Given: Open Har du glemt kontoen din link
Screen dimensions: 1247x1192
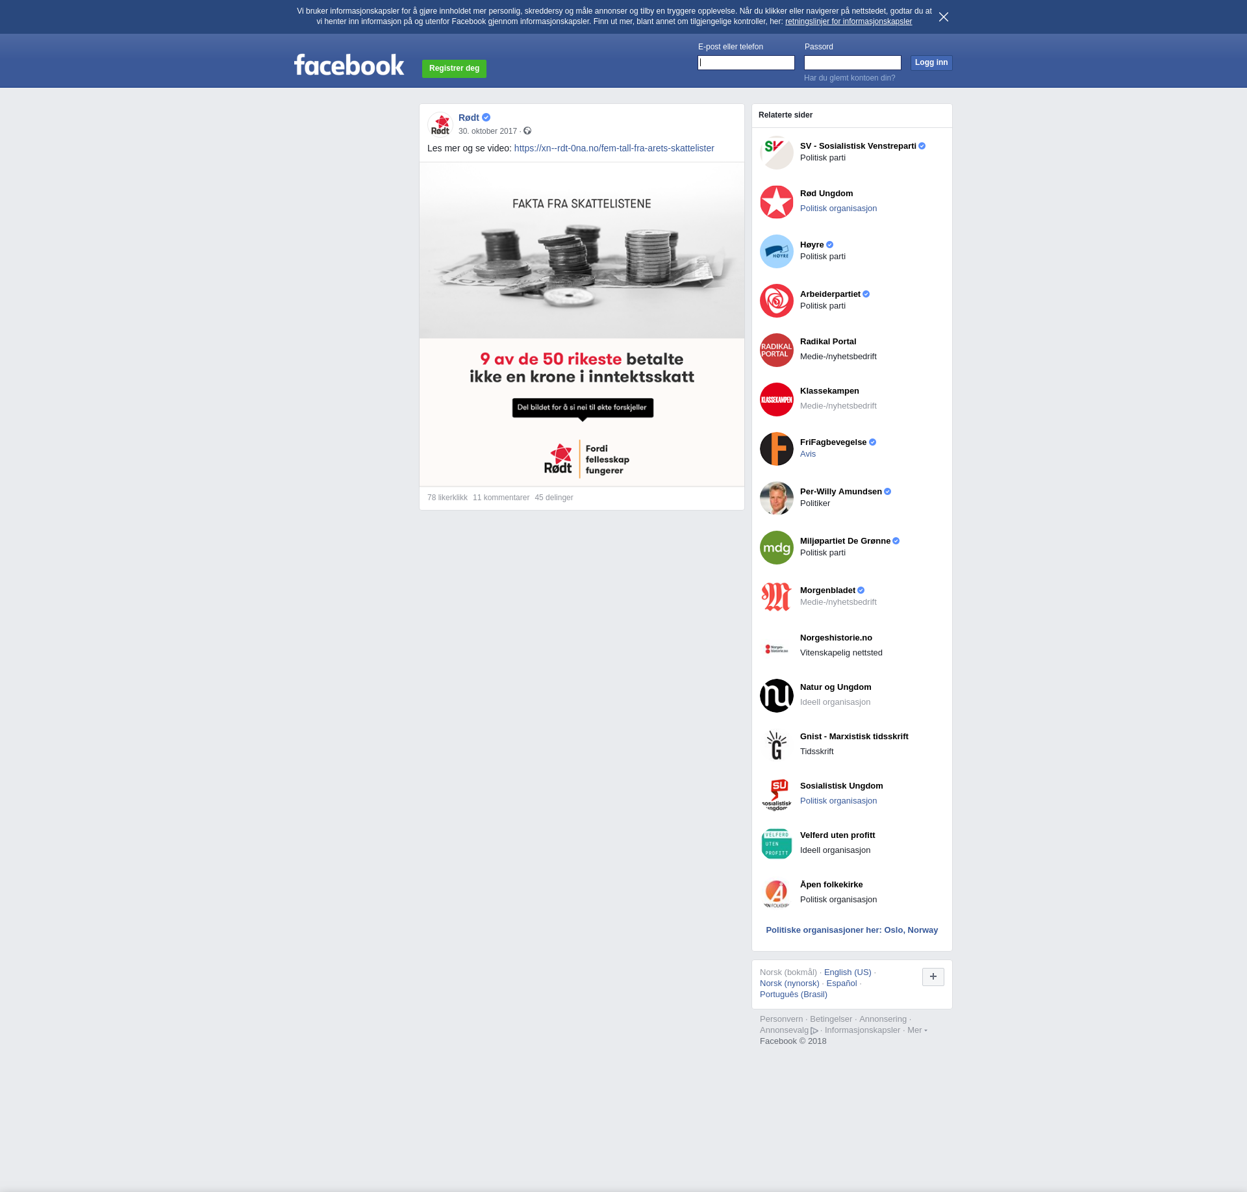Looking at the screenshot, I should (850, 78).
